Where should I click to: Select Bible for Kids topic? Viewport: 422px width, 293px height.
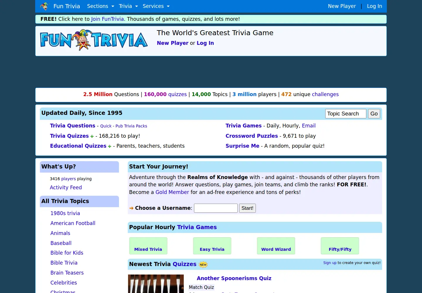coord(67,253)
